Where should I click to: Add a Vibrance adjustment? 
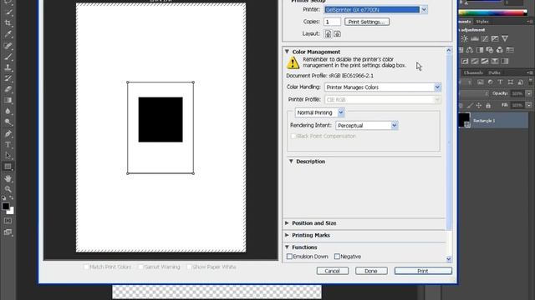pyautogui.click(x=505, y=39)
